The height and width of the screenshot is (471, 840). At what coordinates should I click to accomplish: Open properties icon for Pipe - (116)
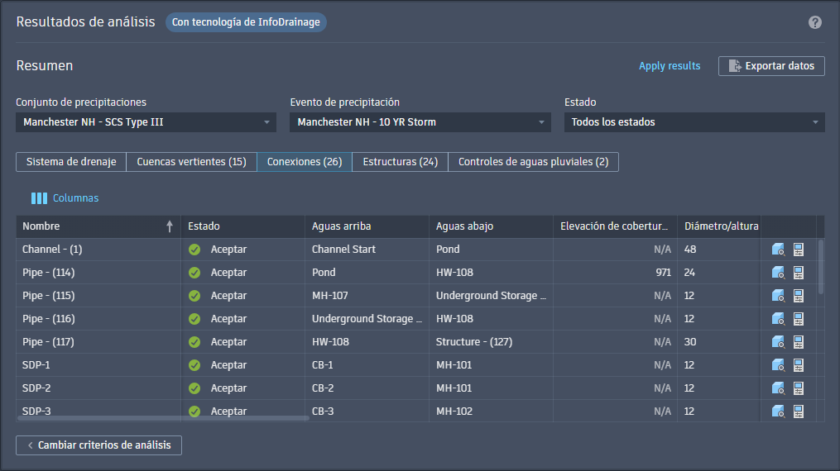(x=799, y=319)
